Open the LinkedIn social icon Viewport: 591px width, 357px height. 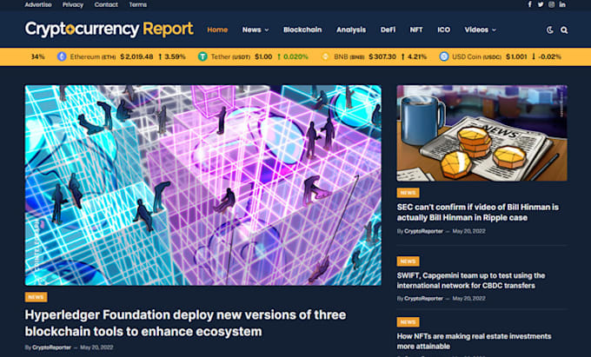point(562,4)
